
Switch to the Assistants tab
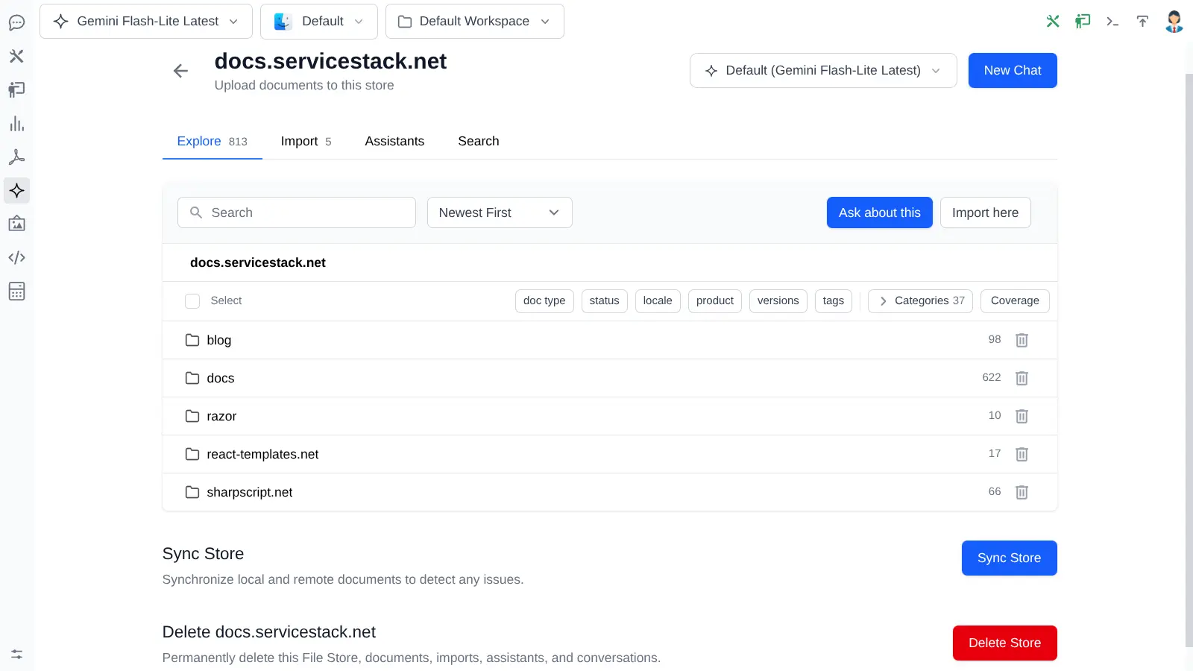tap(394, 141)
